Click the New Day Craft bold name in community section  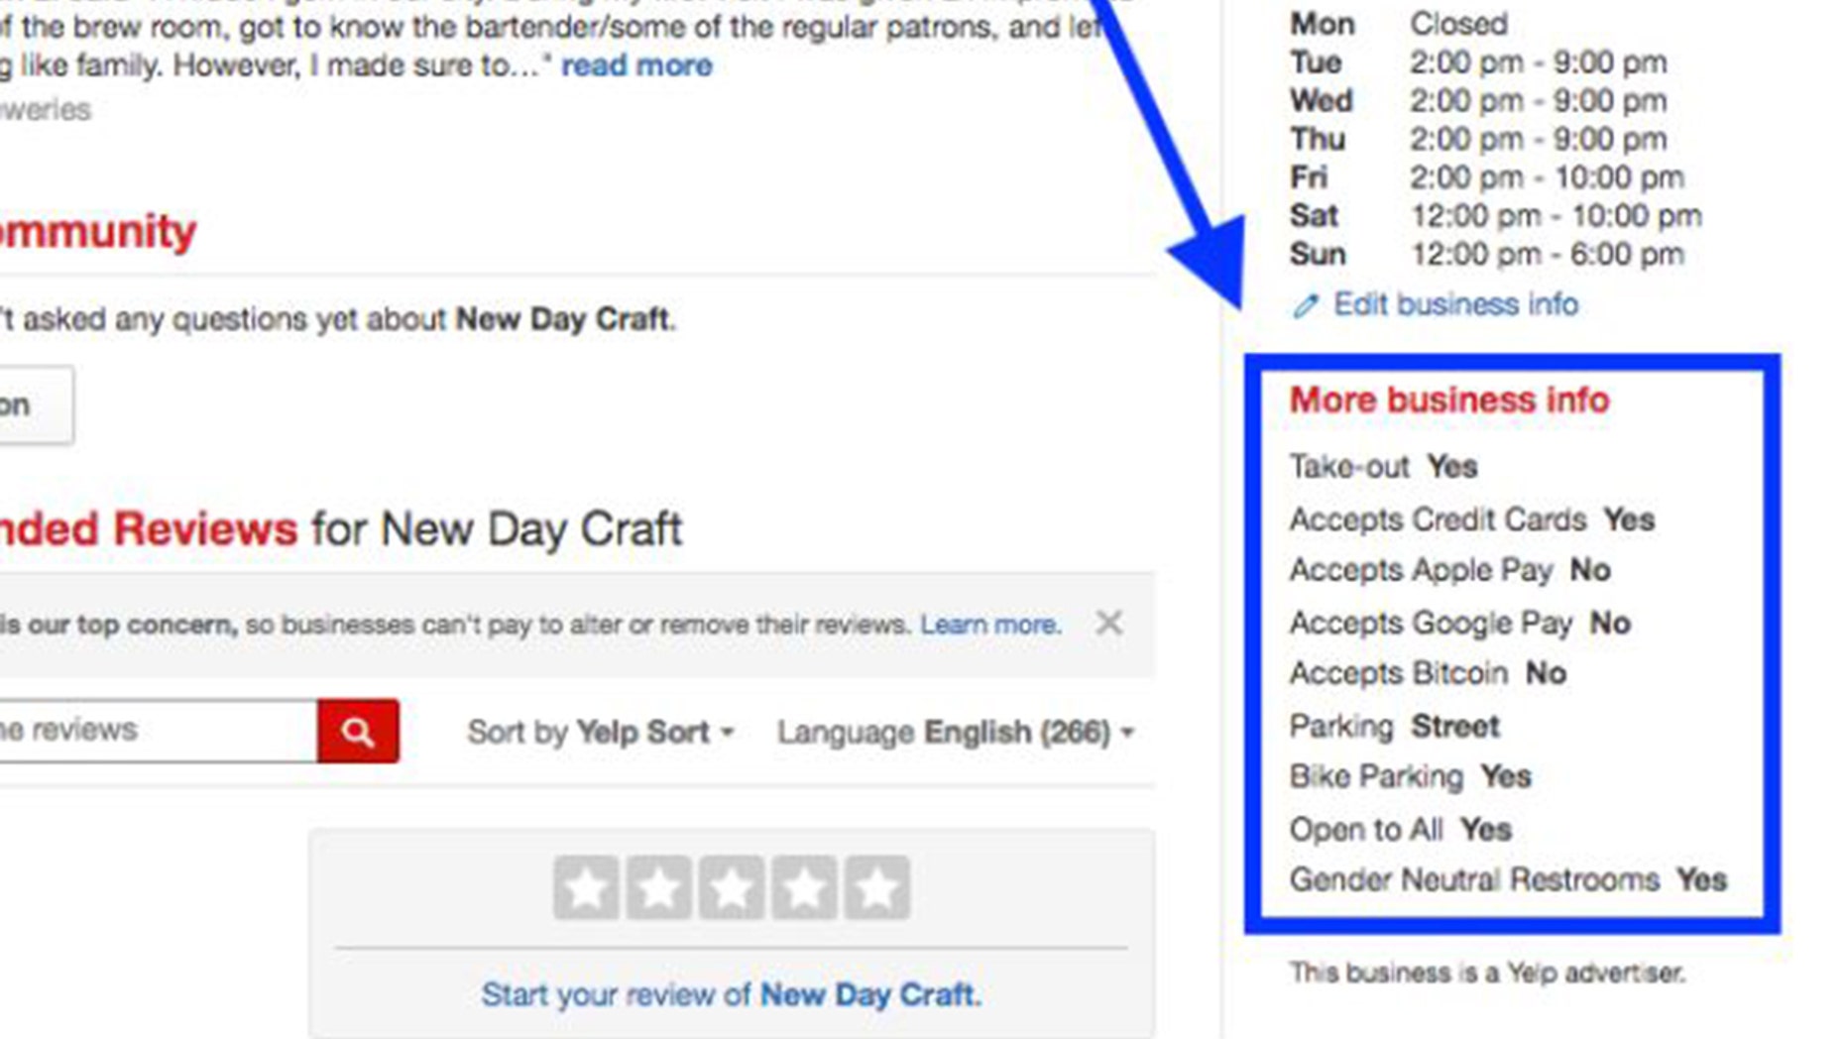[x=562, y=319]
